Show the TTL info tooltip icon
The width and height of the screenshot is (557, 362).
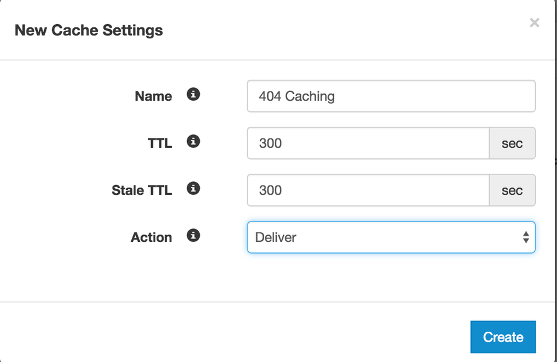point(193,141)
